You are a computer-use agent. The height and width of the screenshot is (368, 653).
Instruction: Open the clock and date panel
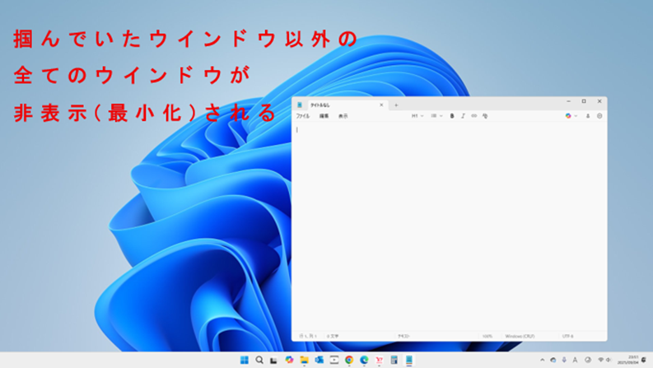click(x=627, y=360)
